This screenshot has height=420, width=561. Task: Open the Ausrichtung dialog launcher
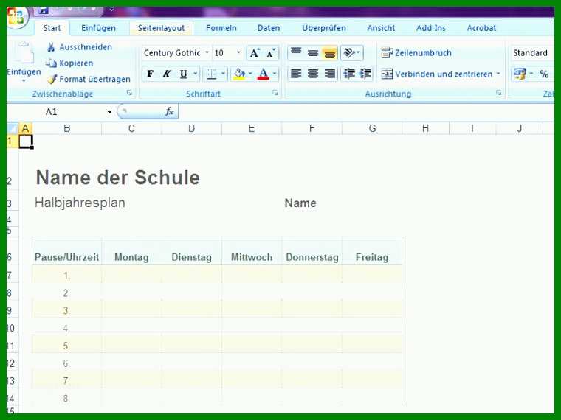pos(498,93)
